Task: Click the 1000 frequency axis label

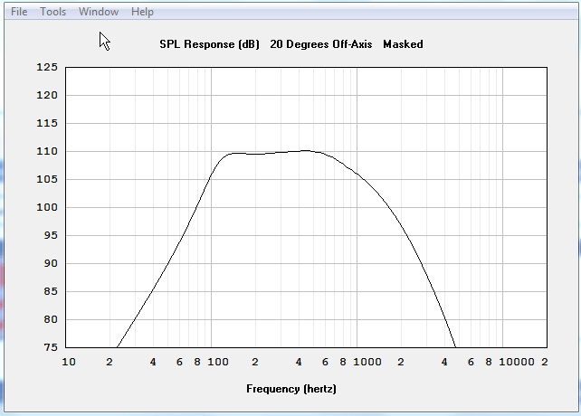Action: point(367,362)
